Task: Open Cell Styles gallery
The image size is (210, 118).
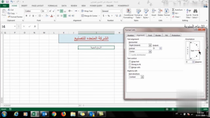Action: pos(146,14)
